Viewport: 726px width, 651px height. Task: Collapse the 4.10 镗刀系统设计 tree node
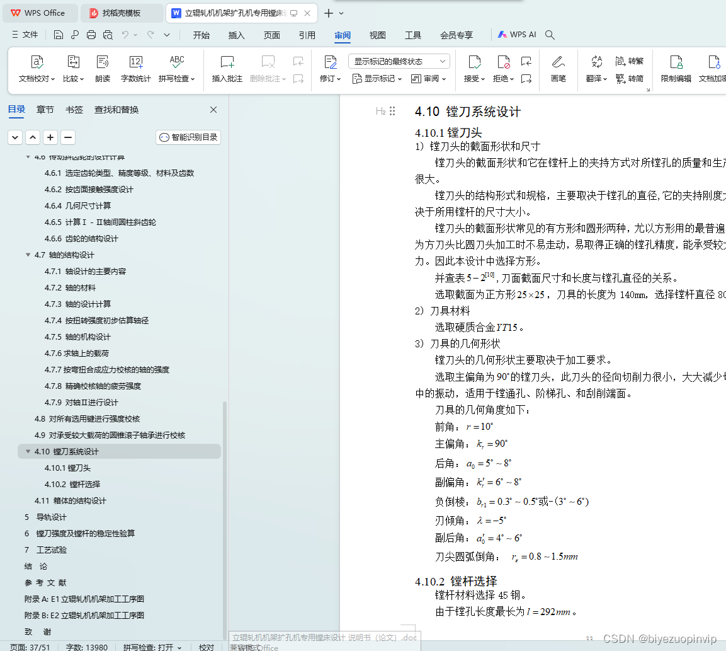pos(28,451)
